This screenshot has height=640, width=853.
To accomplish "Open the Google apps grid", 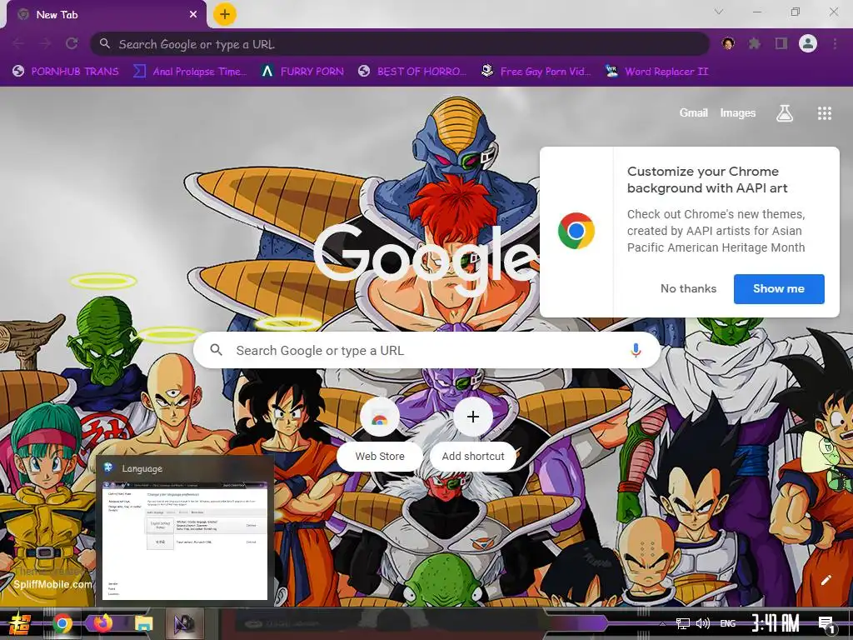I will click(824, 113).
